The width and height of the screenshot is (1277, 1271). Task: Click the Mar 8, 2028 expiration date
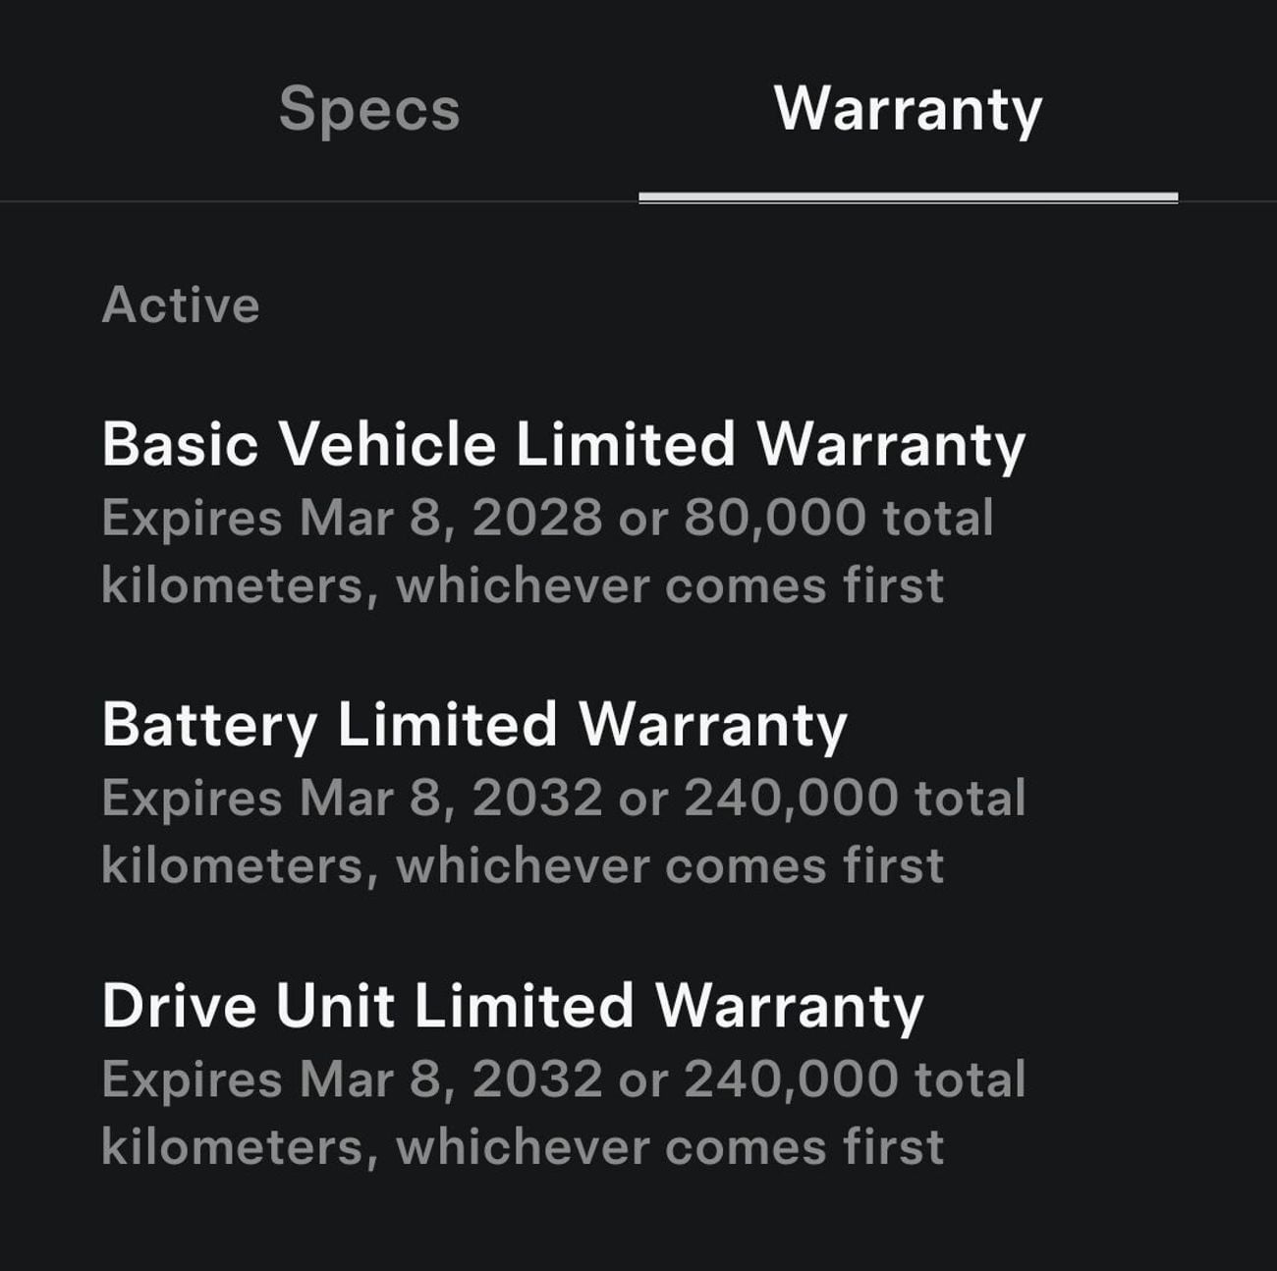tap(452, 518)
